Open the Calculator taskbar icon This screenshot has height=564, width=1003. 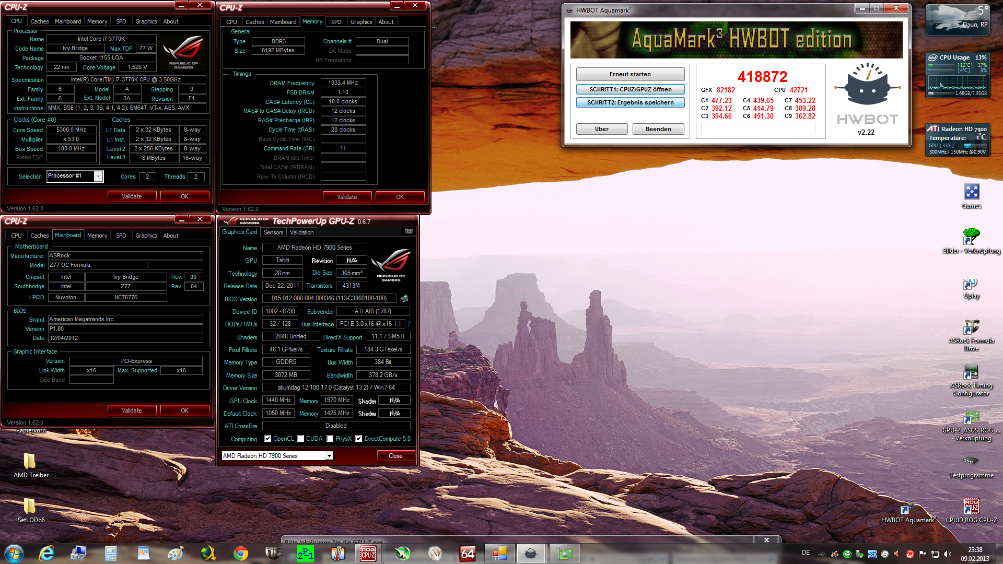click(x=111, y=553)
